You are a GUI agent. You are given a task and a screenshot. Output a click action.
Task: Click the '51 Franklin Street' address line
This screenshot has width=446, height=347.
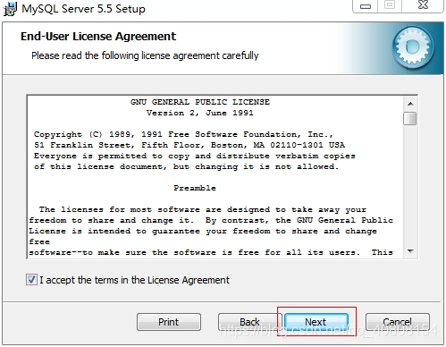click(189, 145)
